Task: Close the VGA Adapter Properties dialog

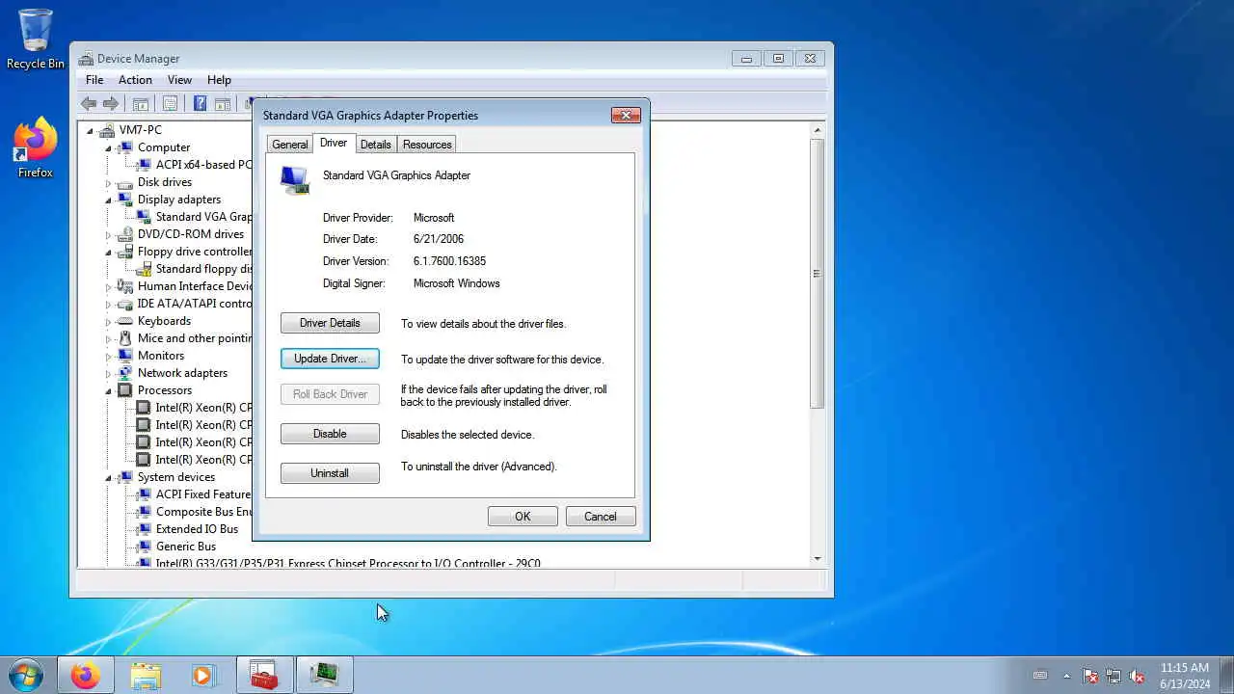Action: point(626,115)
